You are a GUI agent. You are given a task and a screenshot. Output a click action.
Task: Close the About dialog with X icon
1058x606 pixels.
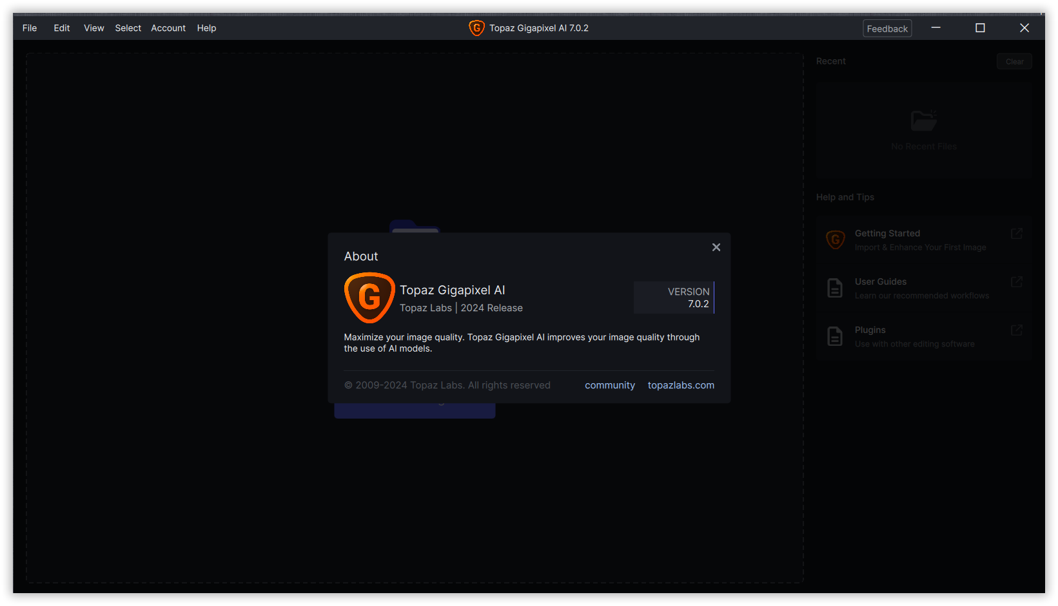(x=716, y=247)
